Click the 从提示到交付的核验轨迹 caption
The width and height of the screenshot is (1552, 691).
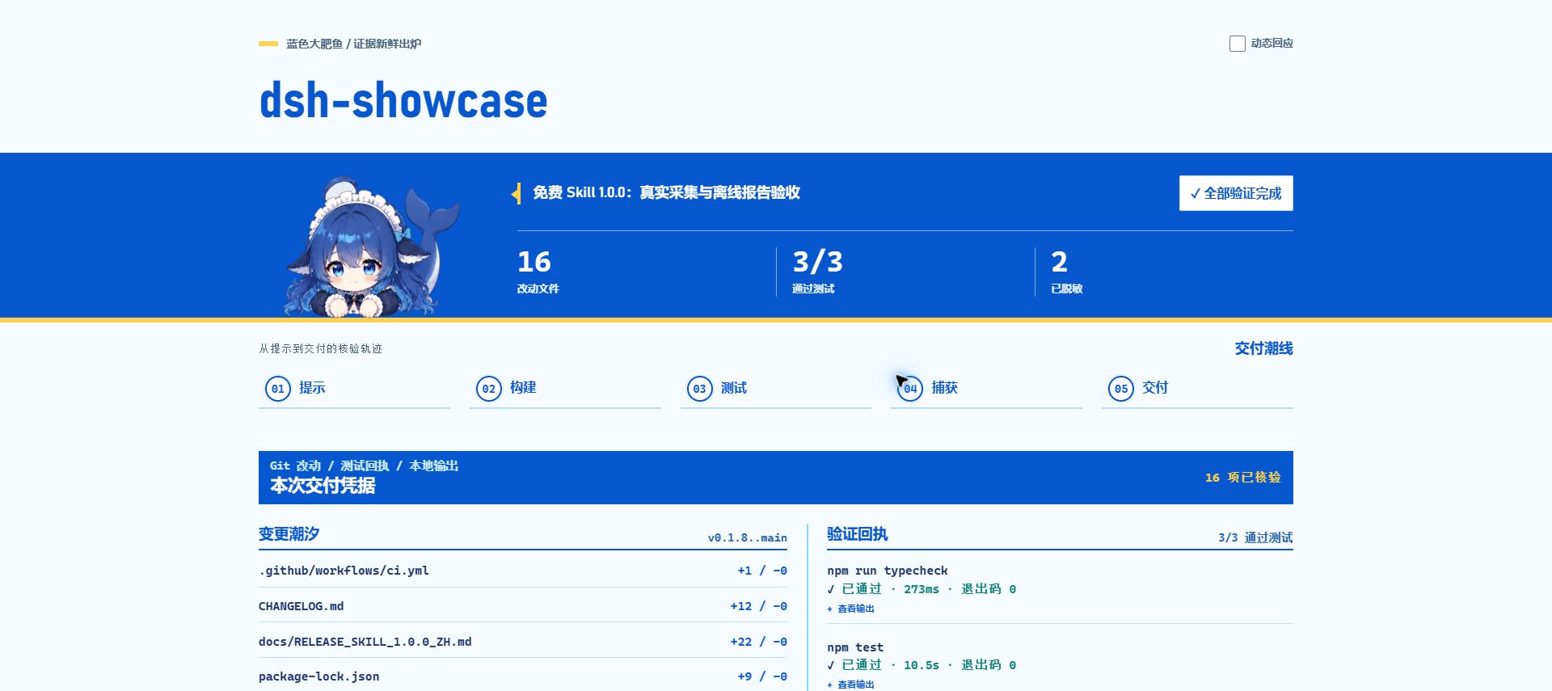click(320, 348)
